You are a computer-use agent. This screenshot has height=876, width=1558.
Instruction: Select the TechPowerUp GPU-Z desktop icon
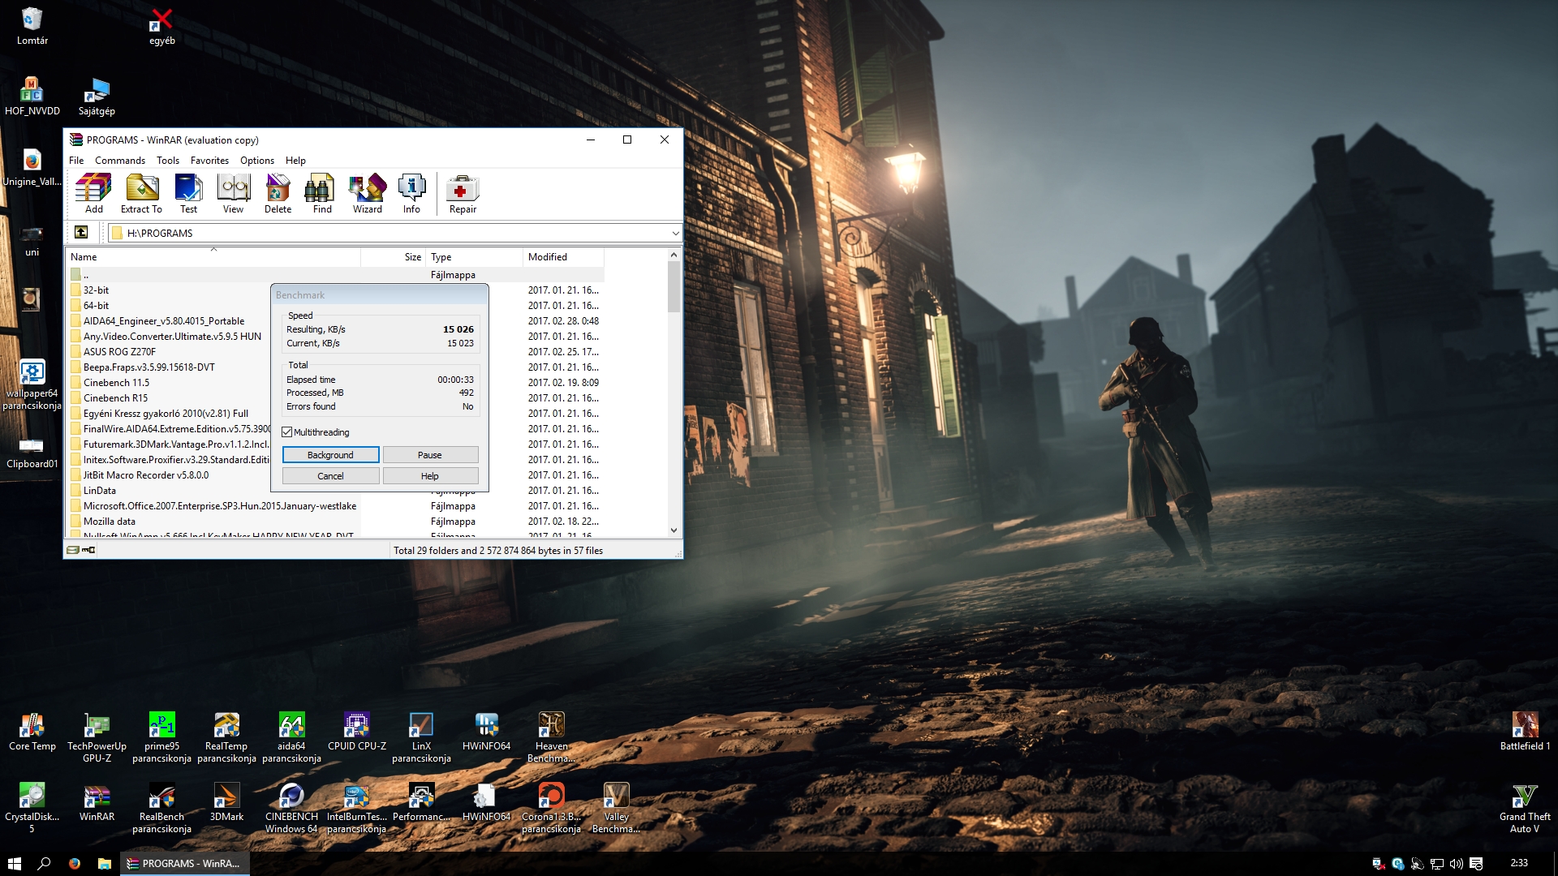pyautogui.click(x=97, y=737)
